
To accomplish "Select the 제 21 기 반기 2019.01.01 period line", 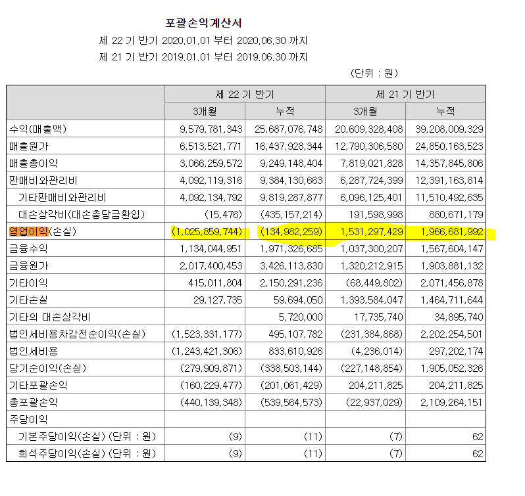I will [x=203, y=56].
